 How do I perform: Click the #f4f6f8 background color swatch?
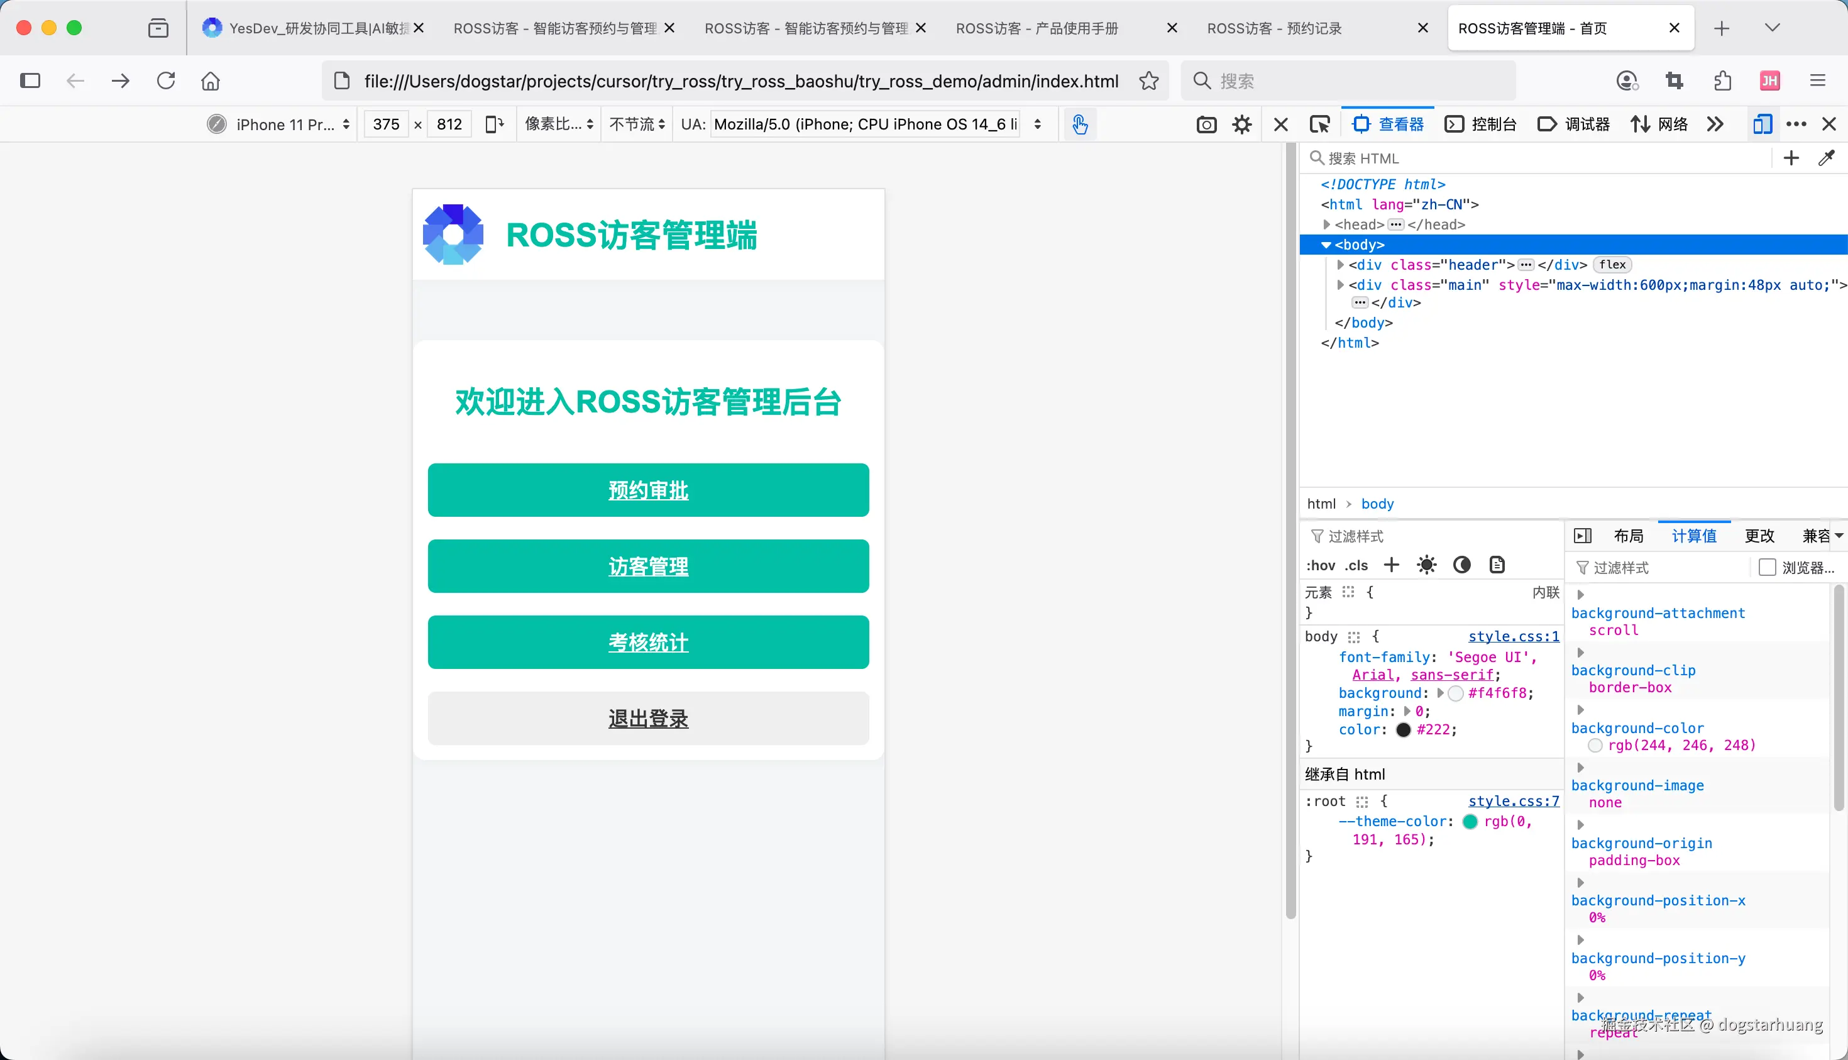click(x=1456, y=693)
